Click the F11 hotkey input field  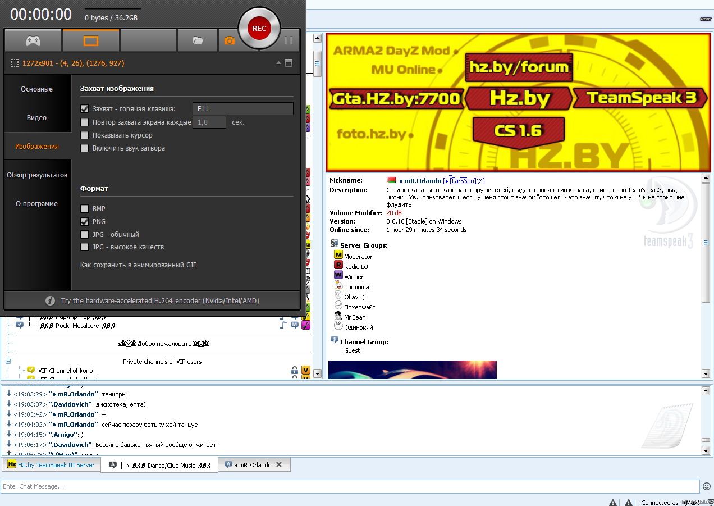pos(243,109)
